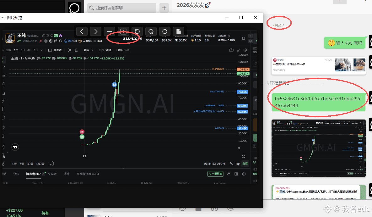The image size is (372, 217).
Task: Collapse the 持有者 367 expander arrow
Action: 43,174
